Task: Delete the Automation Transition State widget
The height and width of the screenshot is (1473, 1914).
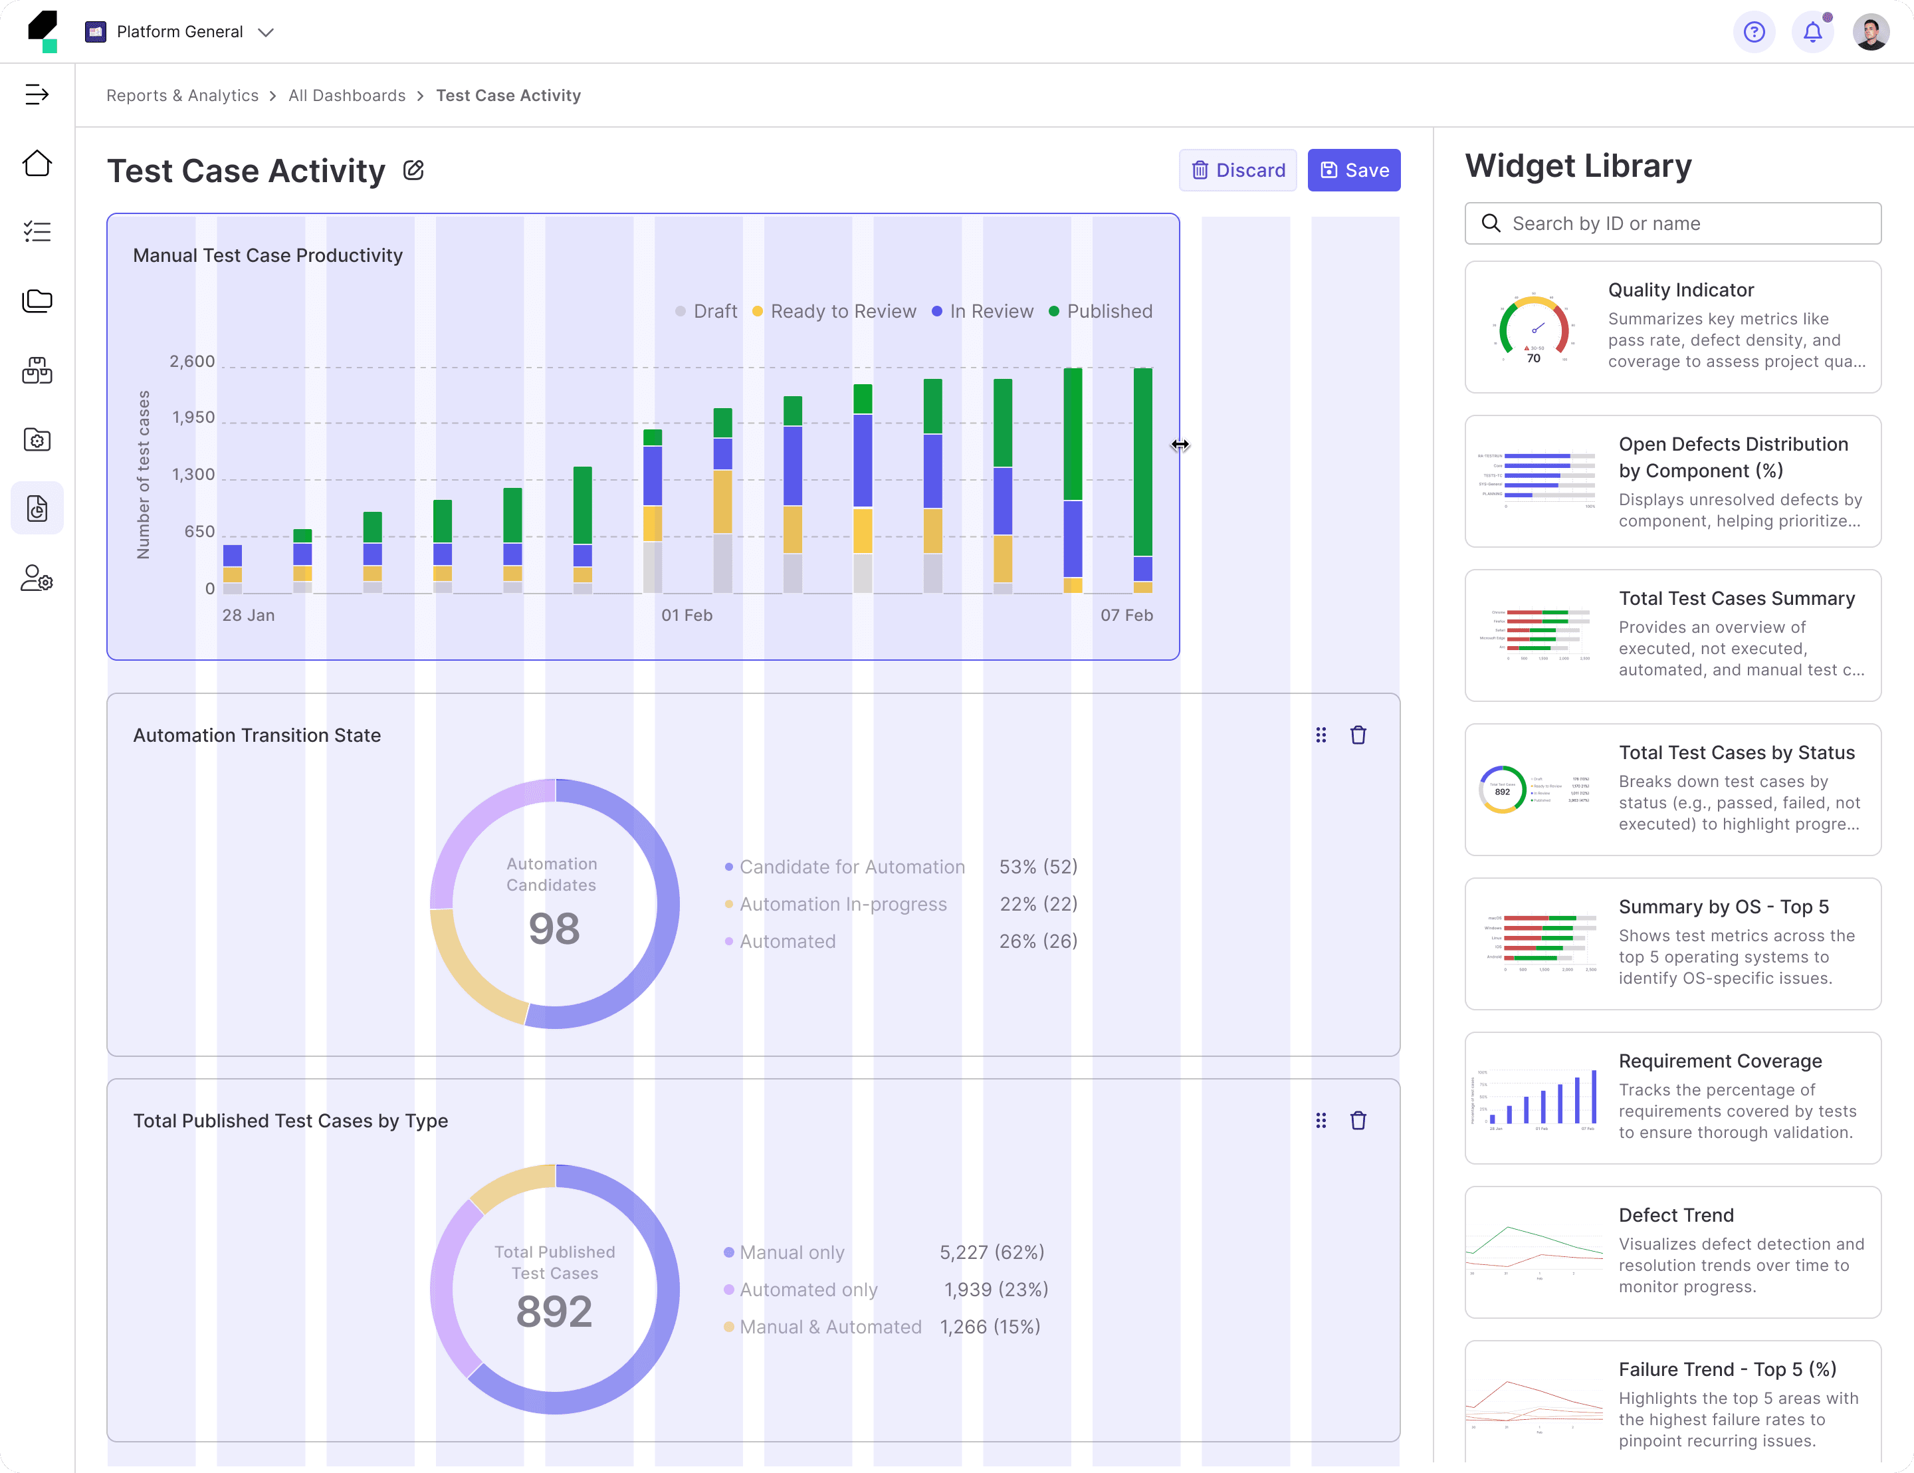Action: [x=1358, y=735]
